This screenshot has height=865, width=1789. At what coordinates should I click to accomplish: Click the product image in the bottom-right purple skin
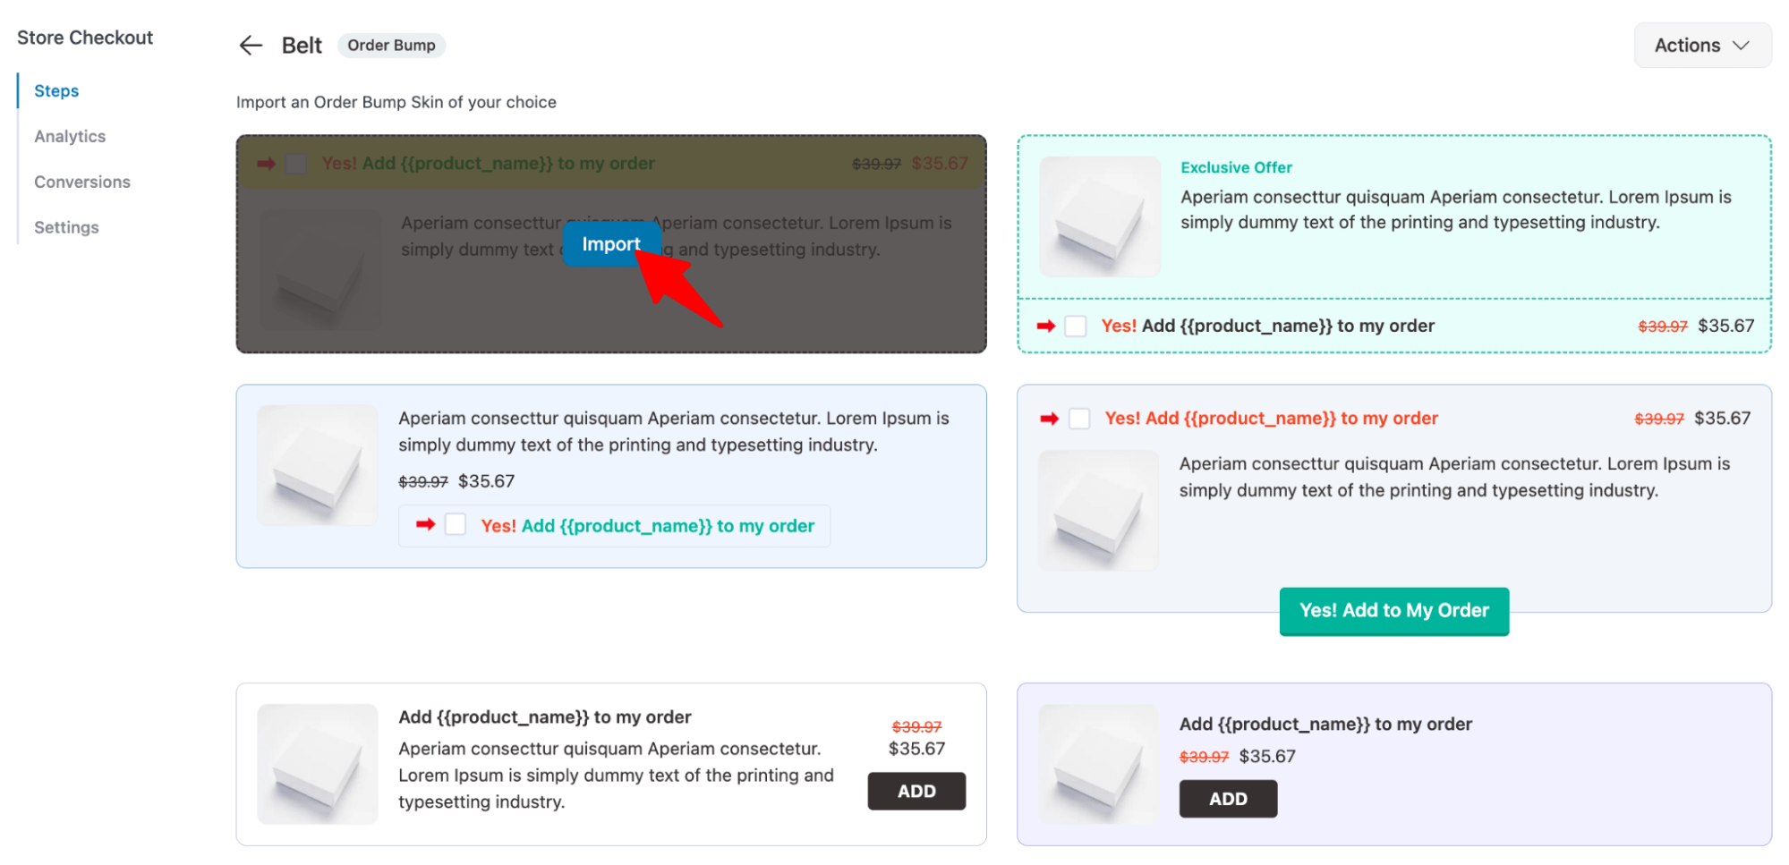pyautogui.click(x=1099, y=764)
